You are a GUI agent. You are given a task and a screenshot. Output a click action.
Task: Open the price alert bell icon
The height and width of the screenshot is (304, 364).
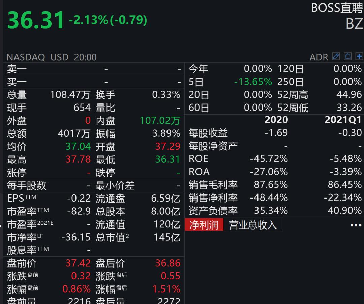(347, 56)
